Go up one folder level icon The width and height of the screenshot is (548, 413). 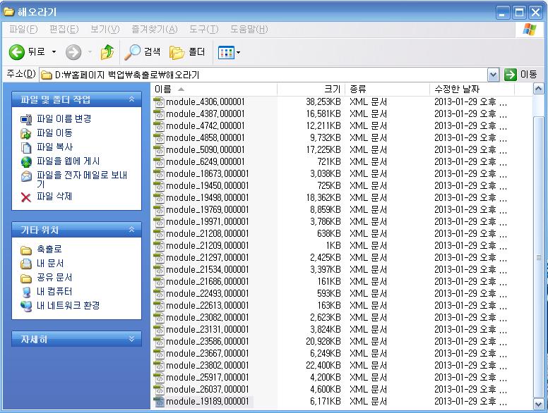[x=107, y=52]
